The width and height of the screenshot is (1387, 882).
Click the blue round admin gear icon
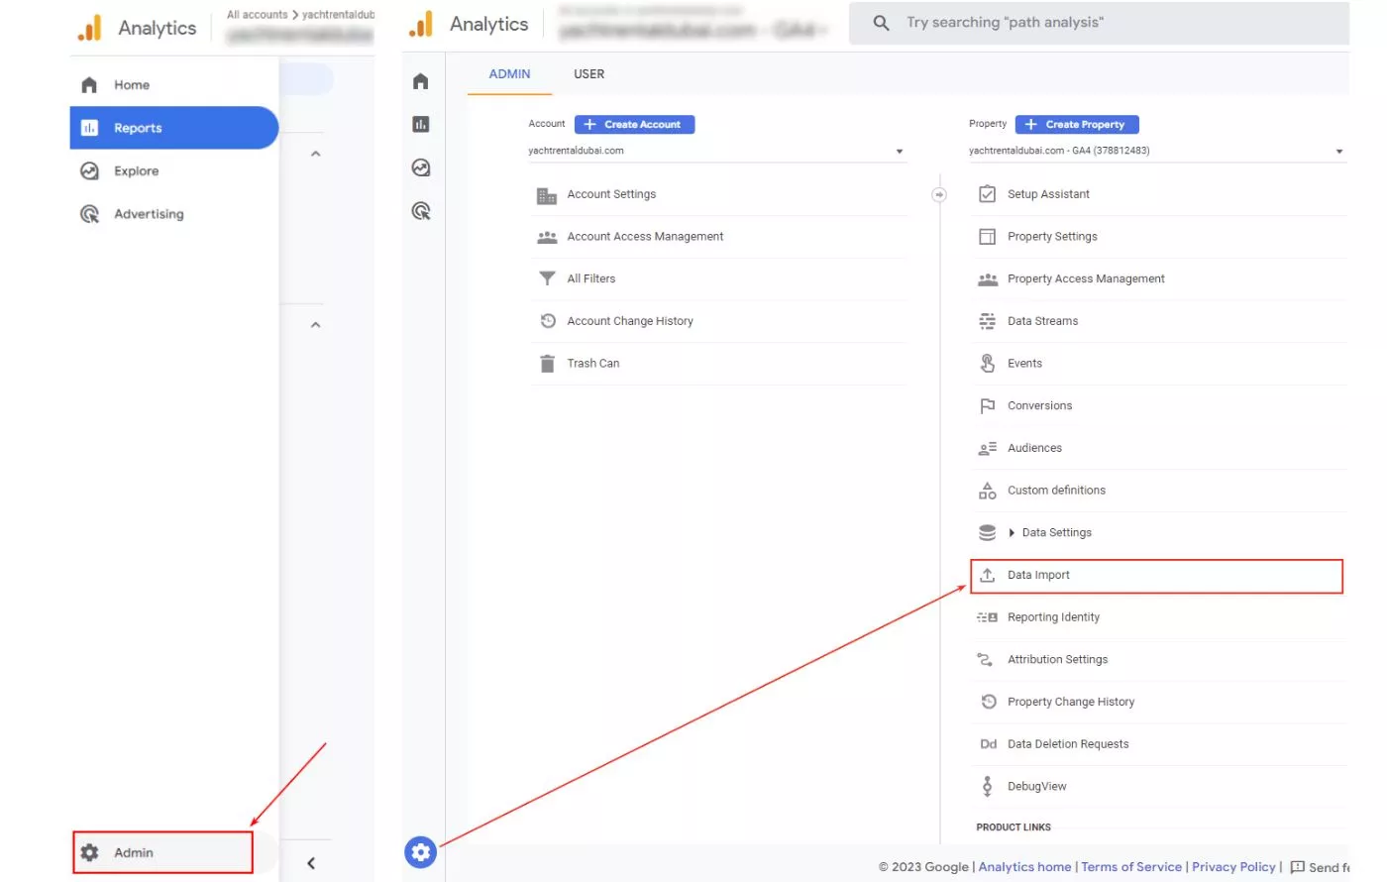coord(421,851)
